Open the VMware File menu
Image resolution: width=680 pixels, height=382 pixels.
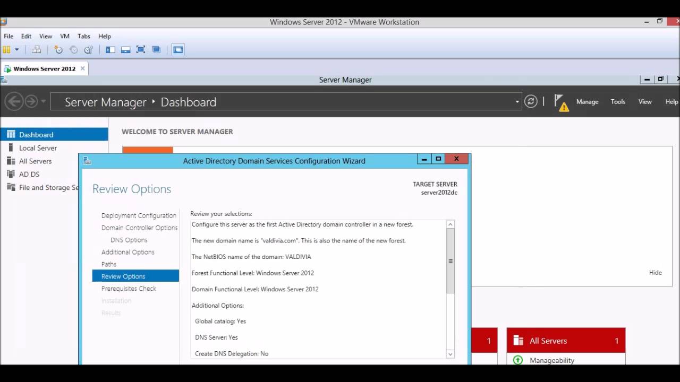tap(8, 36)
